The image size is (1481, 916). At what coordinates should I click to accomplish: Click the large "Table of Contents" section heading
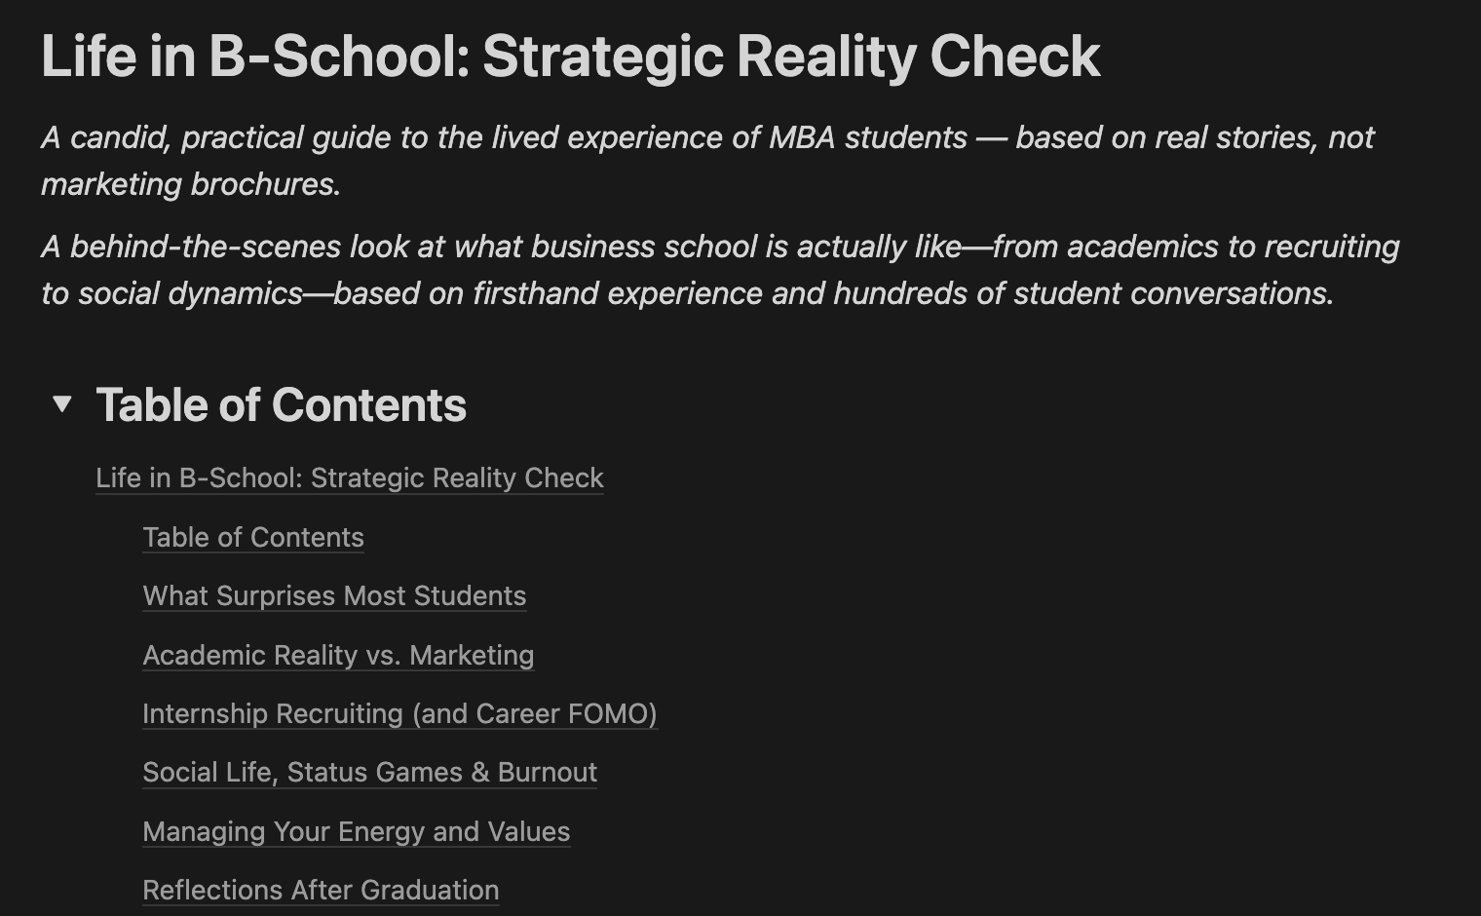click(281, 405)
